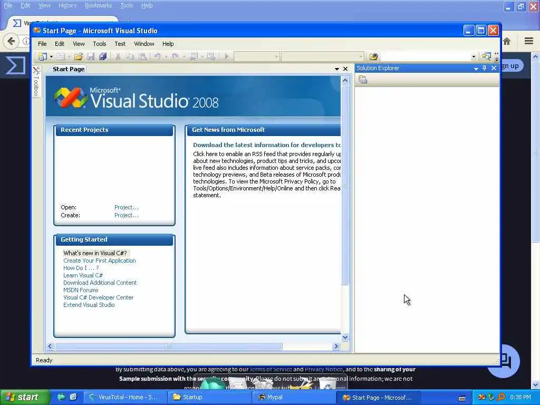
Task: Open Create Your First Application link
Action: (100, 261)
